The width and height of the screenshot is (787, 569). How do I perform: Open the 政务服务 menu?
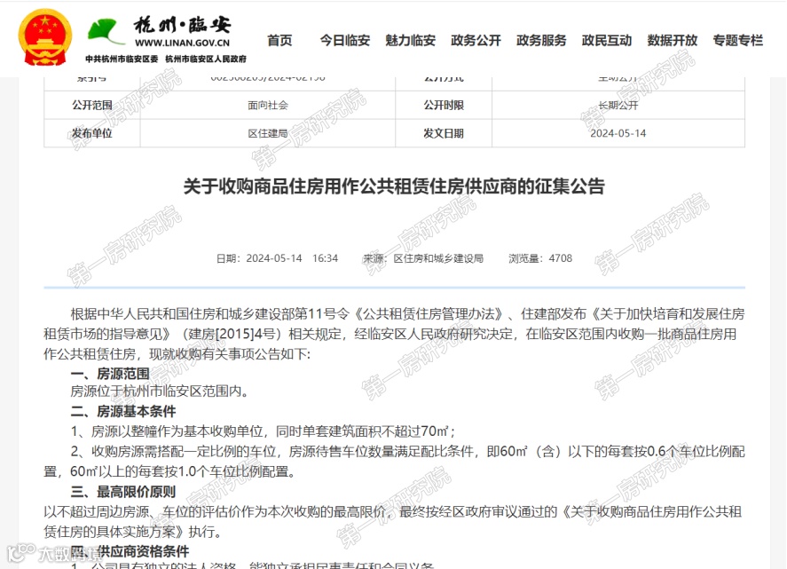(x=541, y=40)
